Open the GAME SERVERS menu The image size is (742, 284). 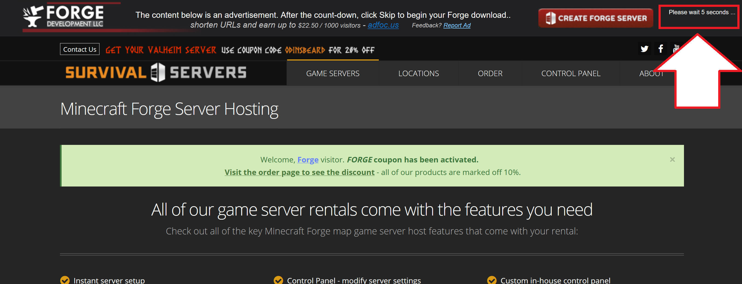tap(333, 73)
